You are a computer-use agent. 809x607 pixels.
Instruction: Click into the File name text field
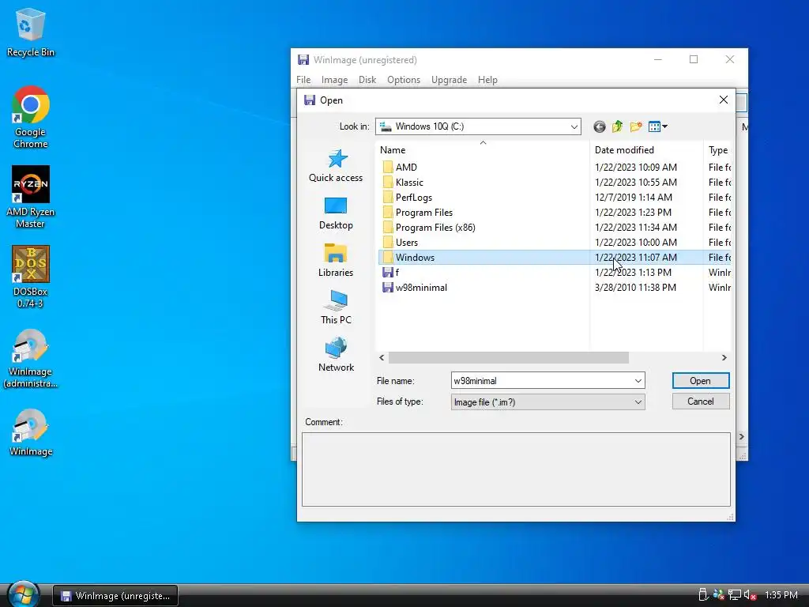tap(542, 381)
